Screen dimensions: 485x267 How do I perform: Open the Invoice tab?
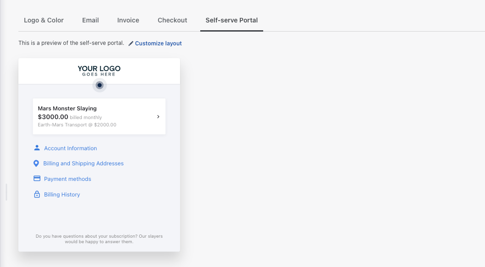click(128, 20)
